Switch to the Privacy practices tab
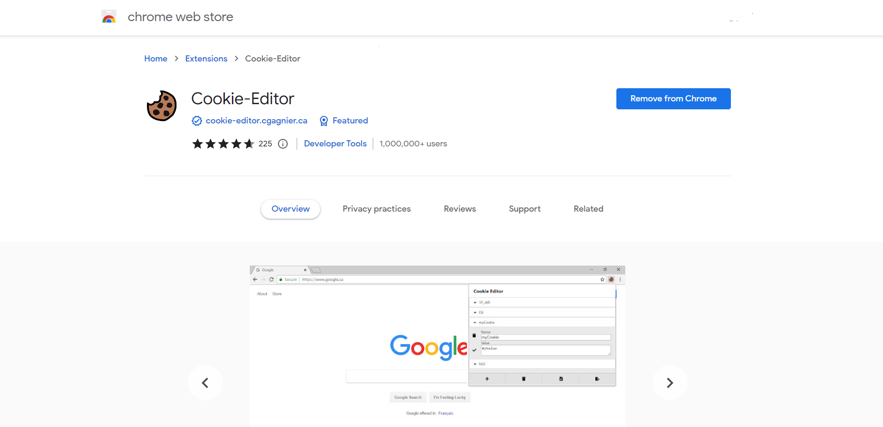Viewport: 883px width, 427px height. (376, 209)
